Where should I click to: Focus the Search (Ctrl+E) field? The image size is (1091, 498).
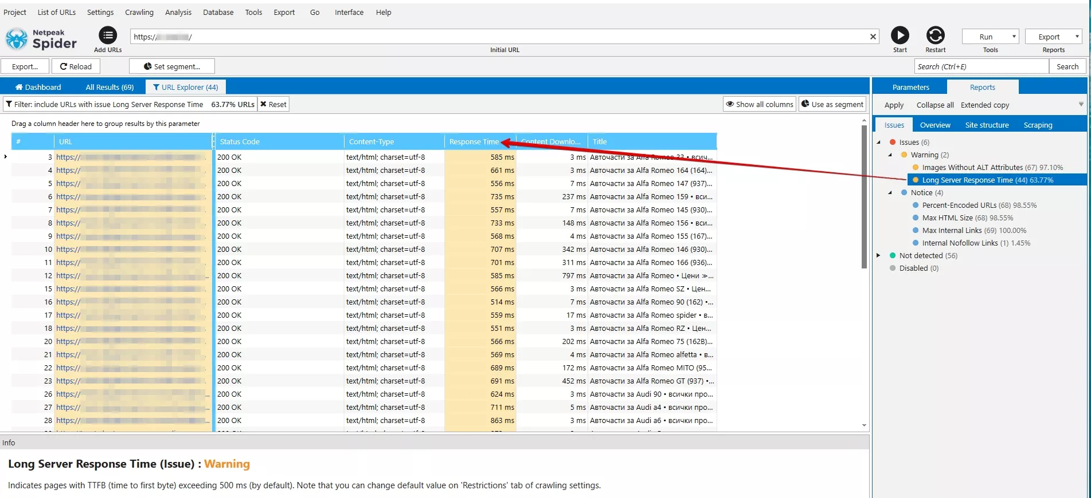[x=981, y=66]
